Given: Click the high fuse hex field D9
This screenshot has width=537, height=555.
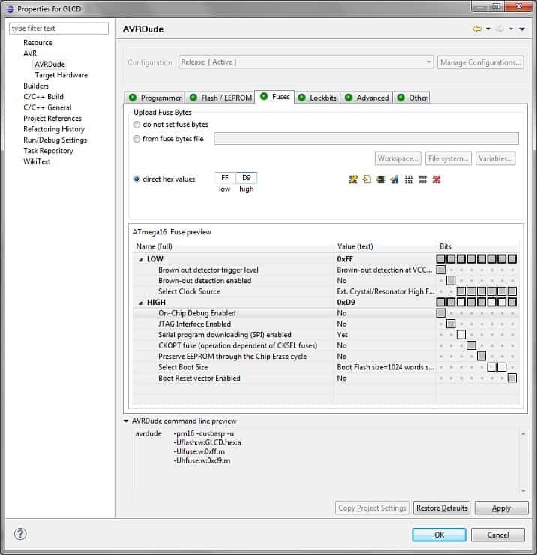Looking at the screenshot, I should pyautogui.click(x=247, y=178).
